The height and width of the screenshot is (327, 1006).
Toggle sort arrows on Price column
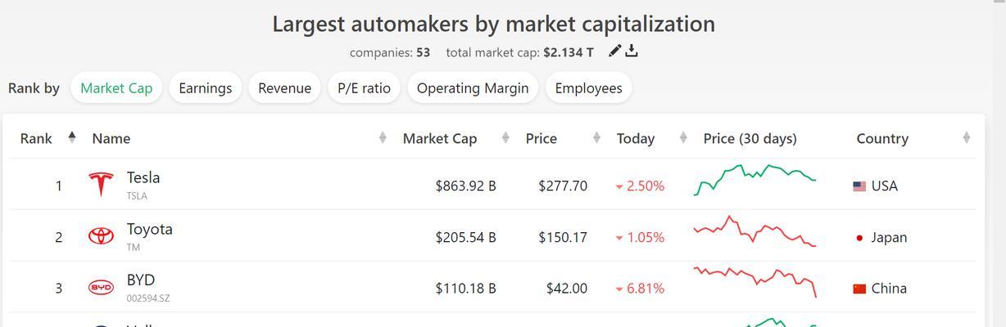[597, 138]
